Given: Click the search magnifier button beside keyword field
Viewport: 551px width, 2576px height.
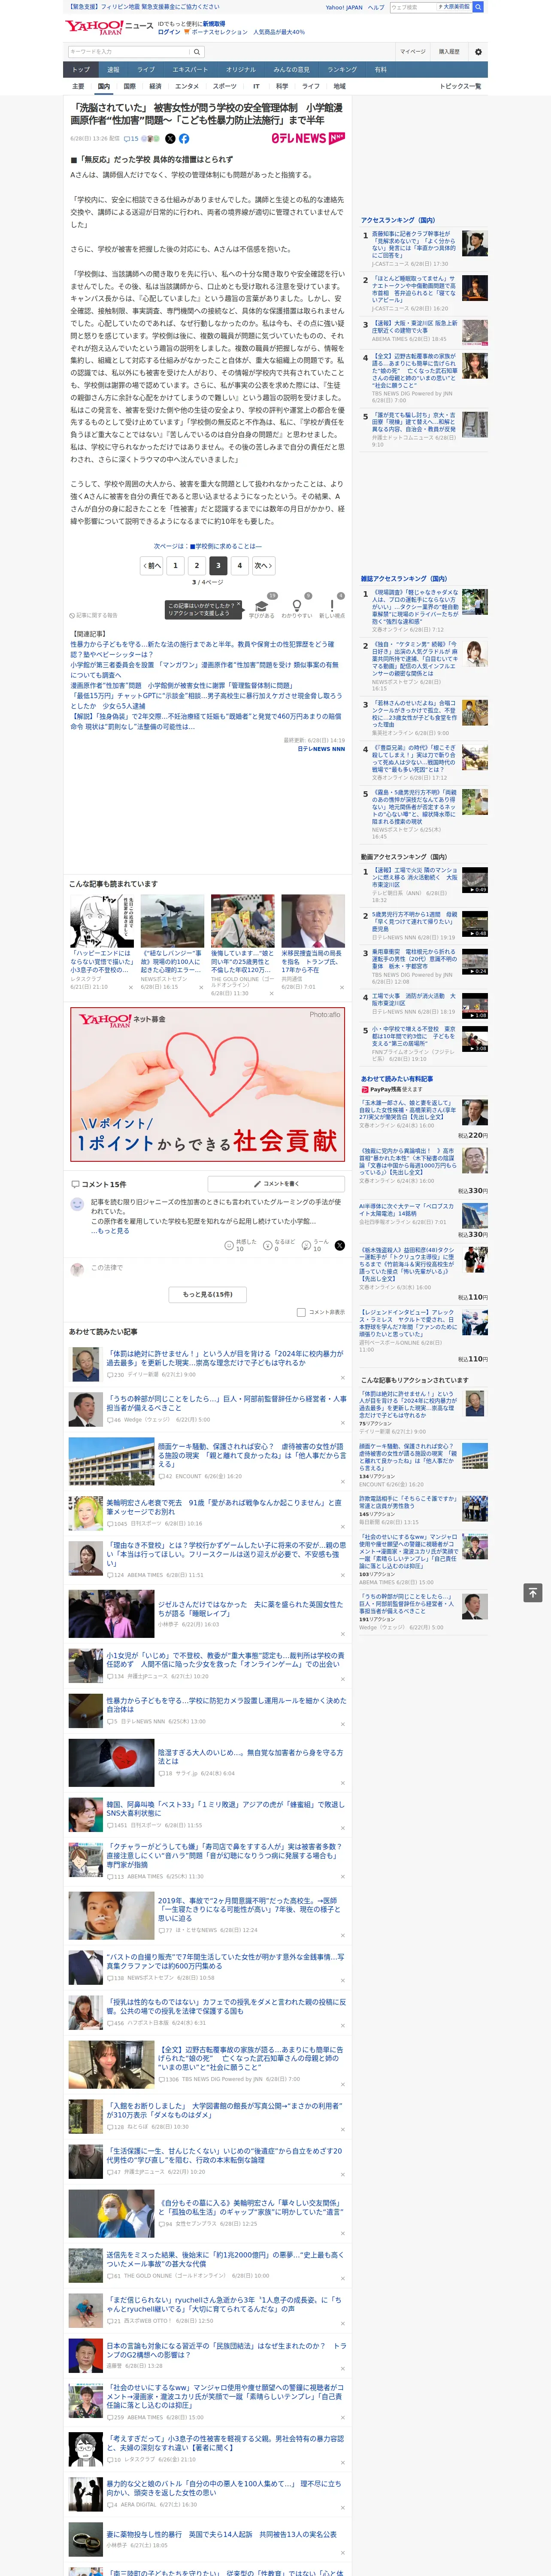Looking at the screenshot, I should [197, 52].
